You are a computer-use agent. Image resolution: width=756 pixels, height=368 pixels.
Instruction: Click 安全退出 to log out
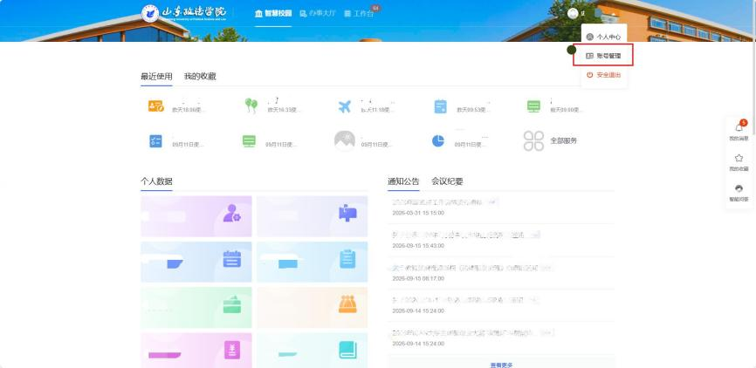click(603, 75)
